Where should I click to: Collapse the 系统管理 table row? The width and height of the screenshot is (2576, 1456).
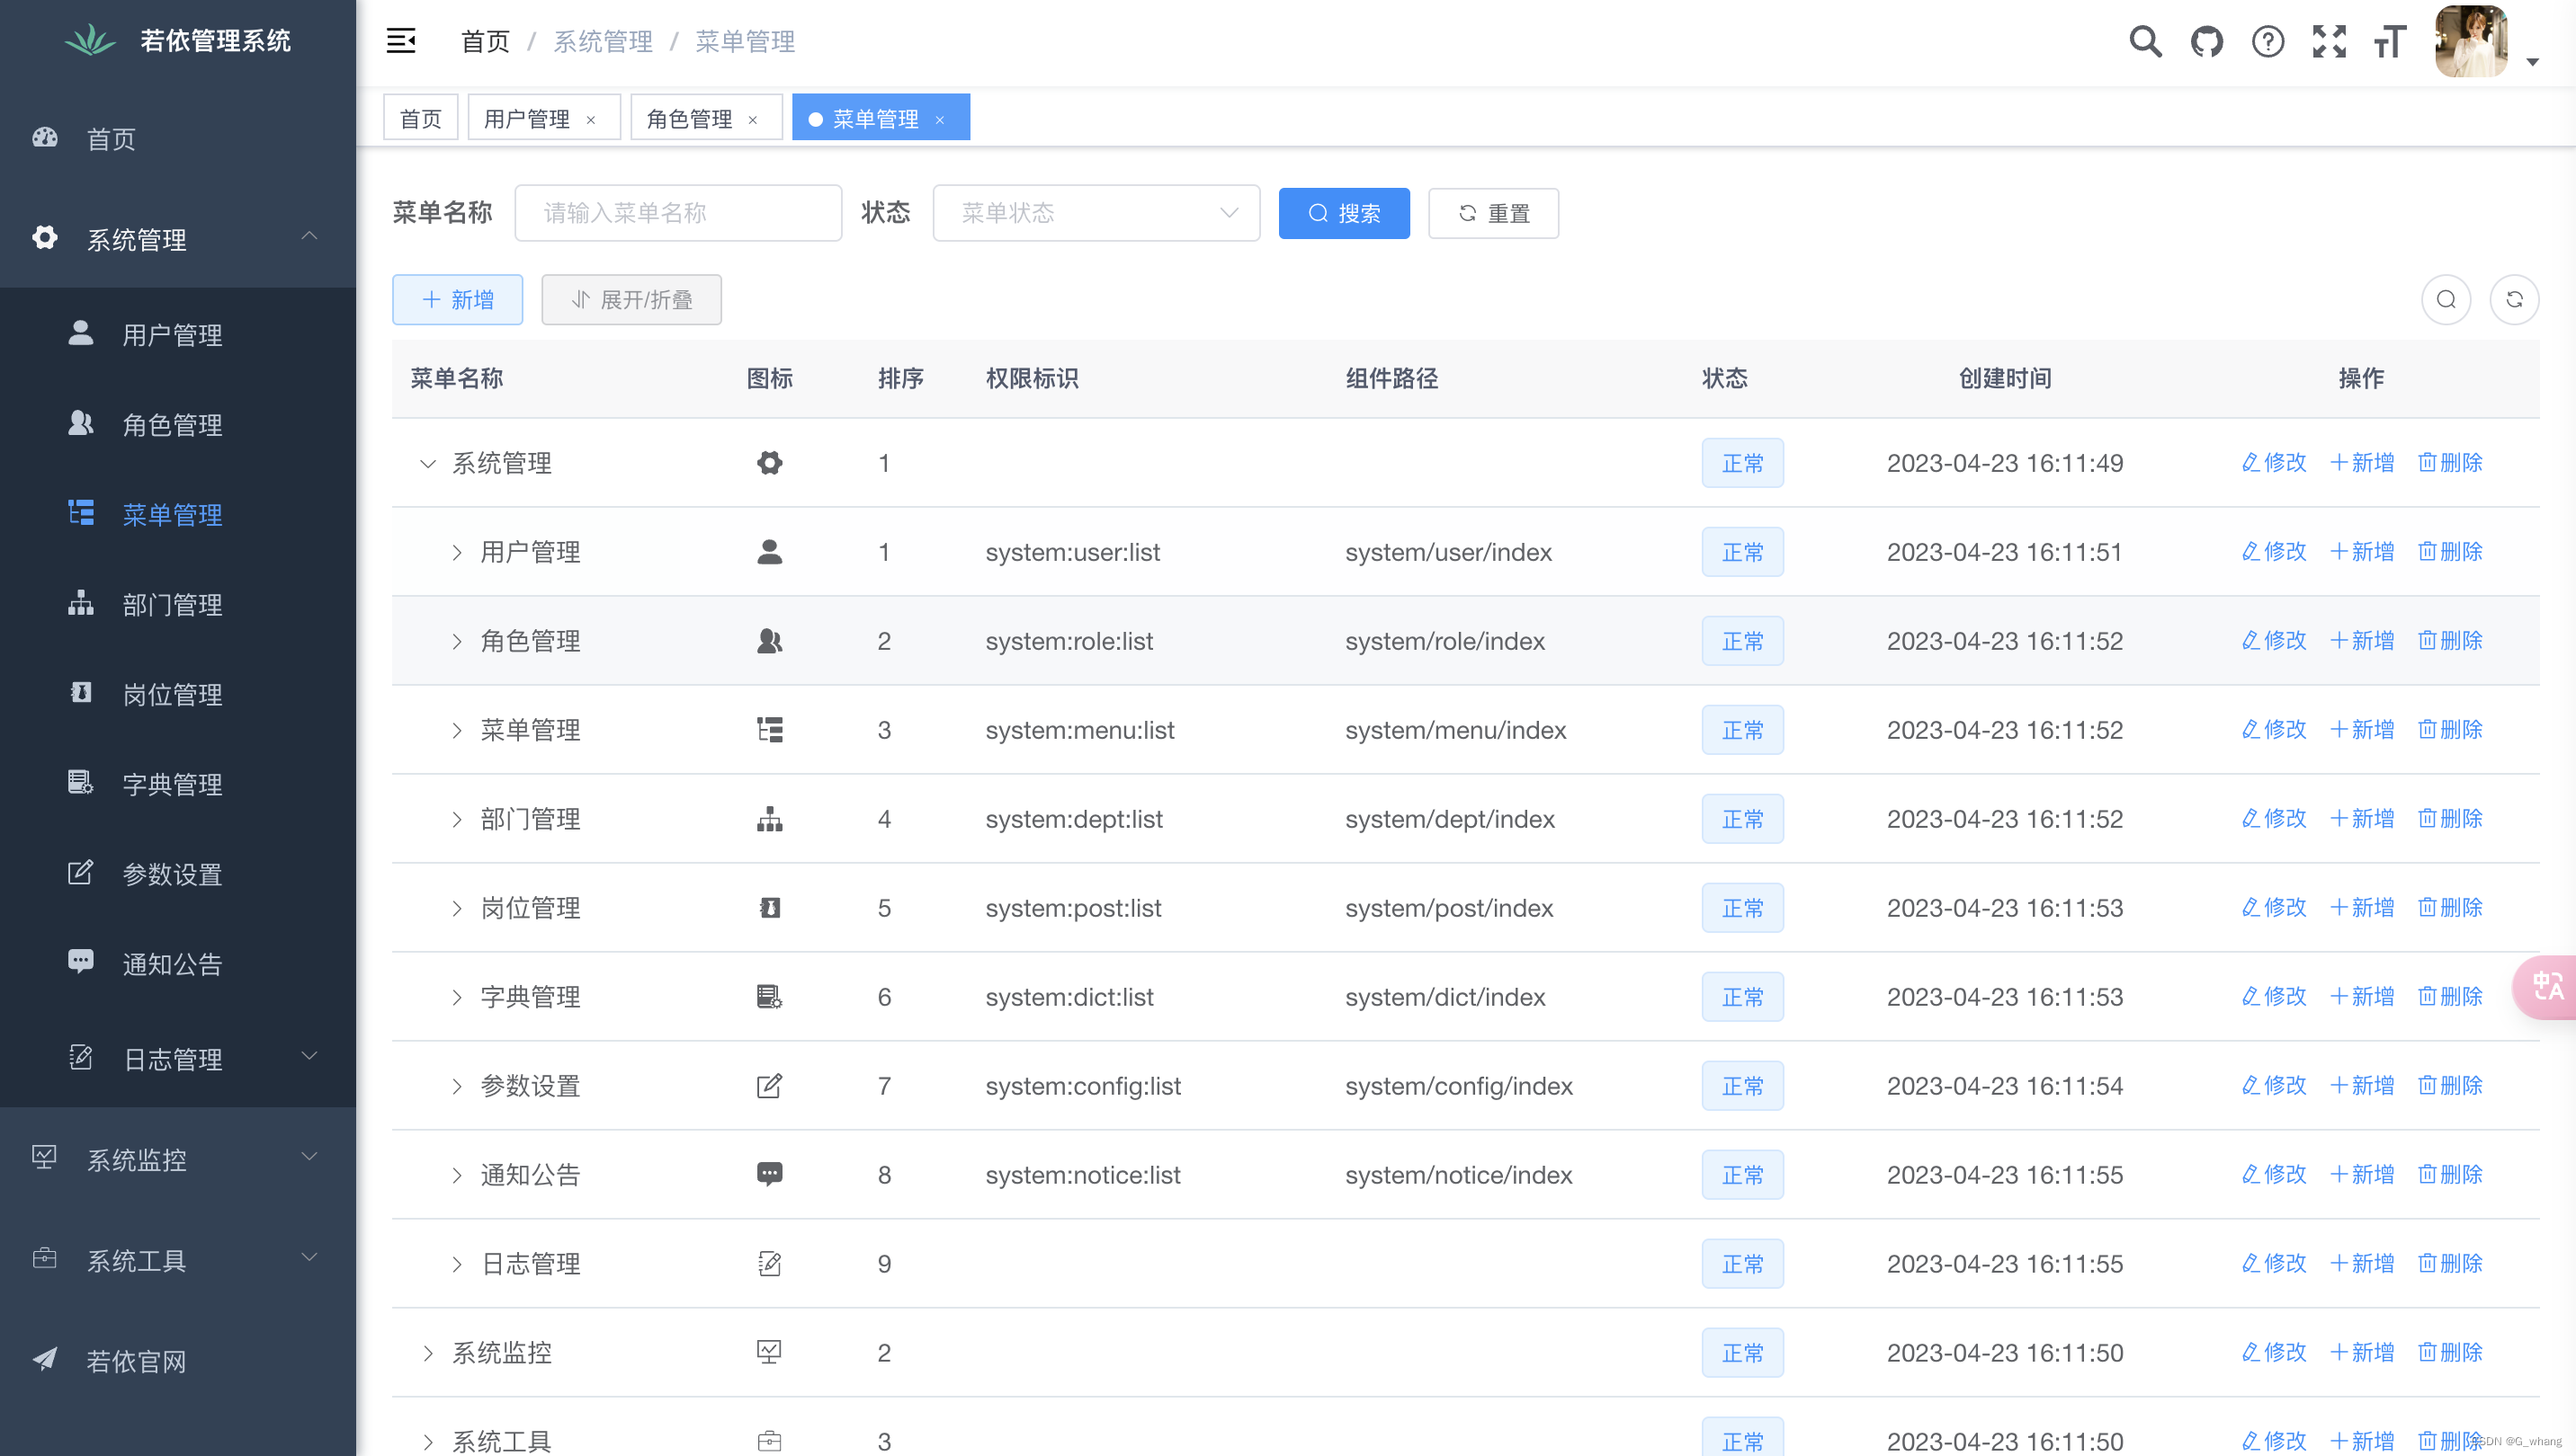click(427, 463)
